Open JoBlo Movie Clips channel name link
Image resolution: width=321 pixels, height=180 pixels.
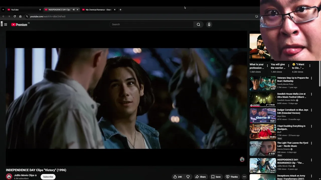[24, 175]
